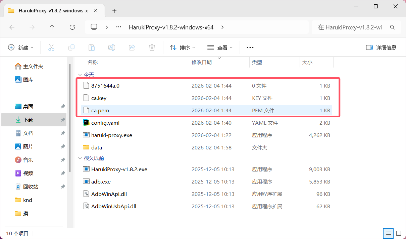The width and height of the screenshot is (406, 239).
Task: Toggle the 详细信息 details pane
Action: click(x=381, y=47)
